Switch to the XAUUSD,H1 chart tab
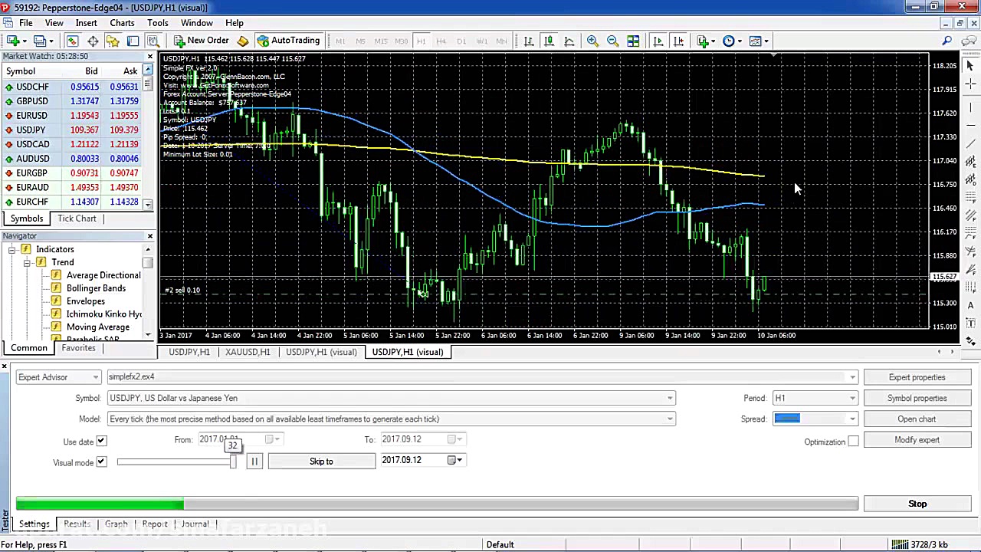The width and height of the screenshot is (981, 552). [x=247, y=352]
